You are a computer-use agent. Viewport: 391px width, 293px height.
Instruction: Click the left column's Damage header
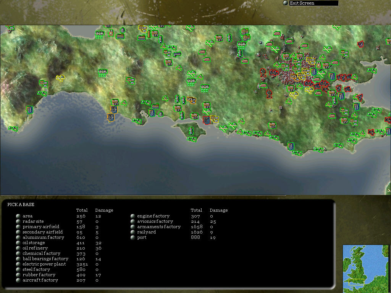pyautogui.click(x=104, y=210)
